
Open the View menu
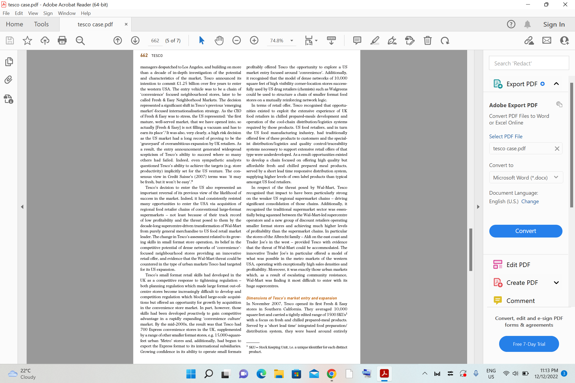[33, 13]
